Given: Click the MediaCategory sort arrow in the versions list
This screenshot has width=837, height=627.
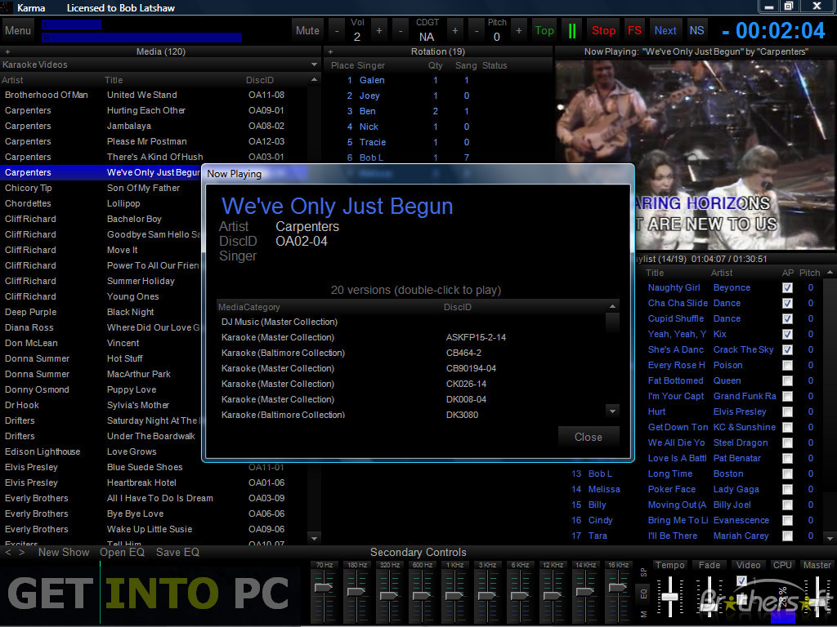Looking at the screenshot, I should [612, 307].
